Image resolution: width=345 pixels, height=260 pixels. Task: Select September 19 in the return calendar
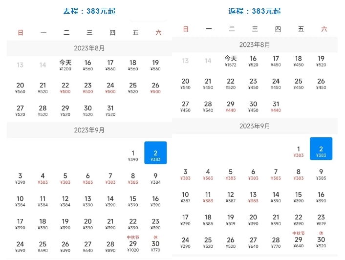pos(231,220)
